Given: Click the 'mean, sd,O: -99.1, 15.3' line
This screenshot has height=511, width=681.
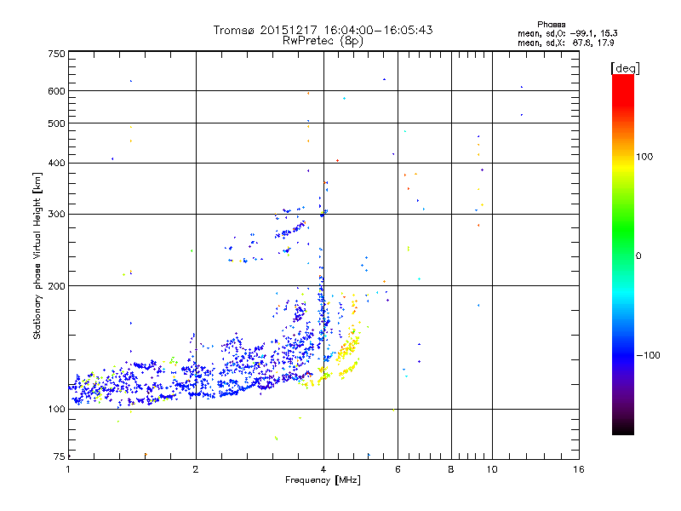Looking at the screenshot, I should pyautogui.click(x=567, y=33).
